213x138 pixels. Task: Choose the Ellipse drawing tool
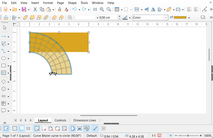tap(4, 58)
